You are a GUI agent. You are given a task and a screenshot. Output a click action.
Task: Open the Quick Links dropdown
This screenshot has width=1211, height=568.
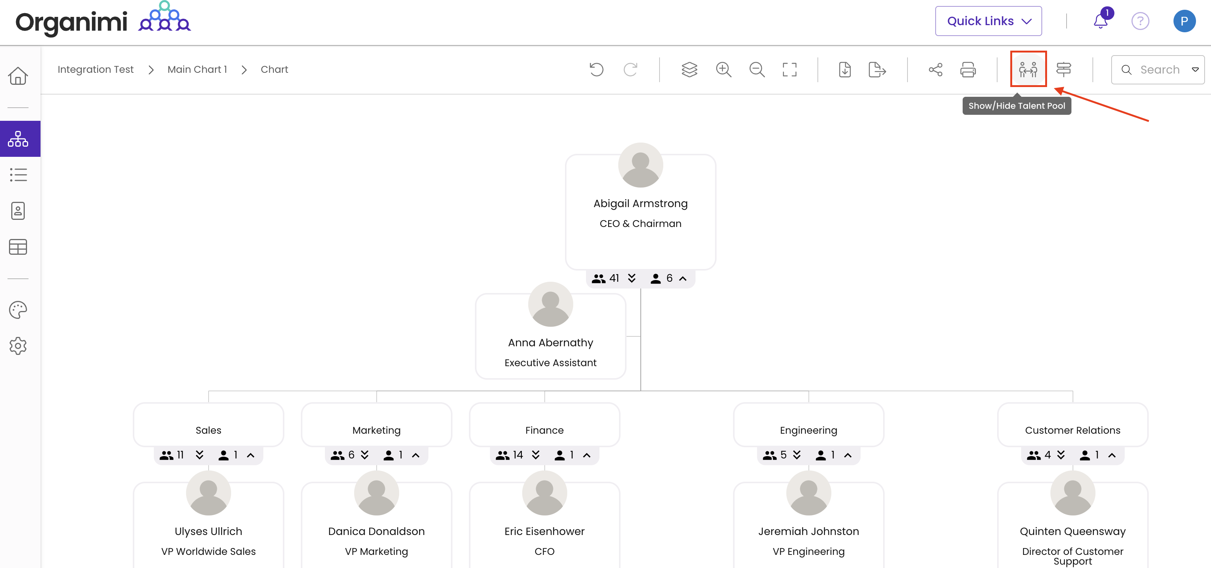pyautogui.click(x=988, y=21)
